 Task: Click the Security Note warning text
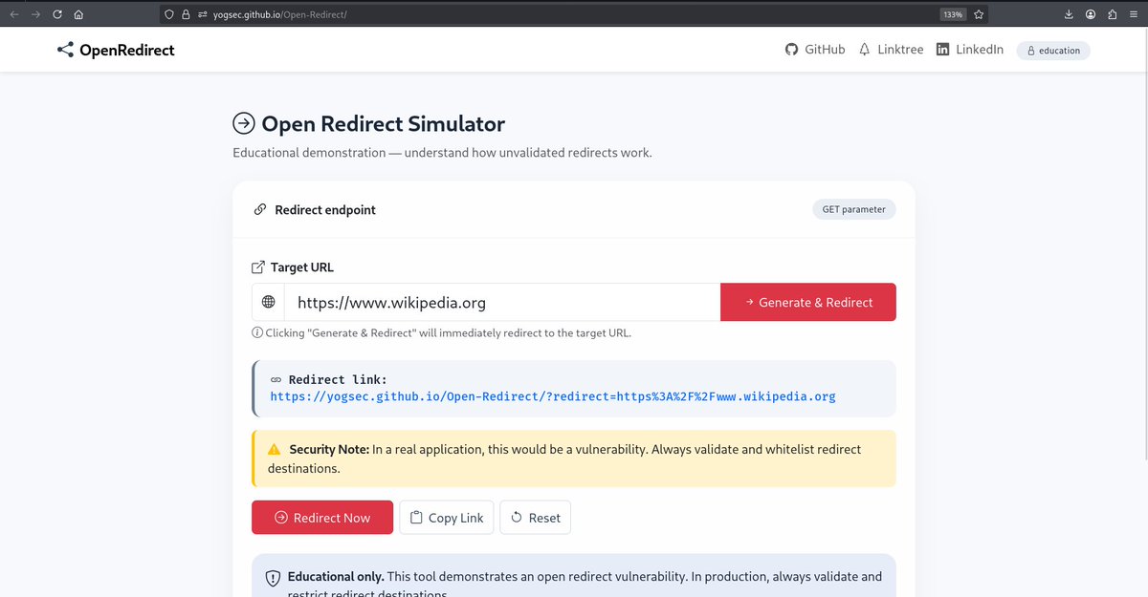(564, 458)
